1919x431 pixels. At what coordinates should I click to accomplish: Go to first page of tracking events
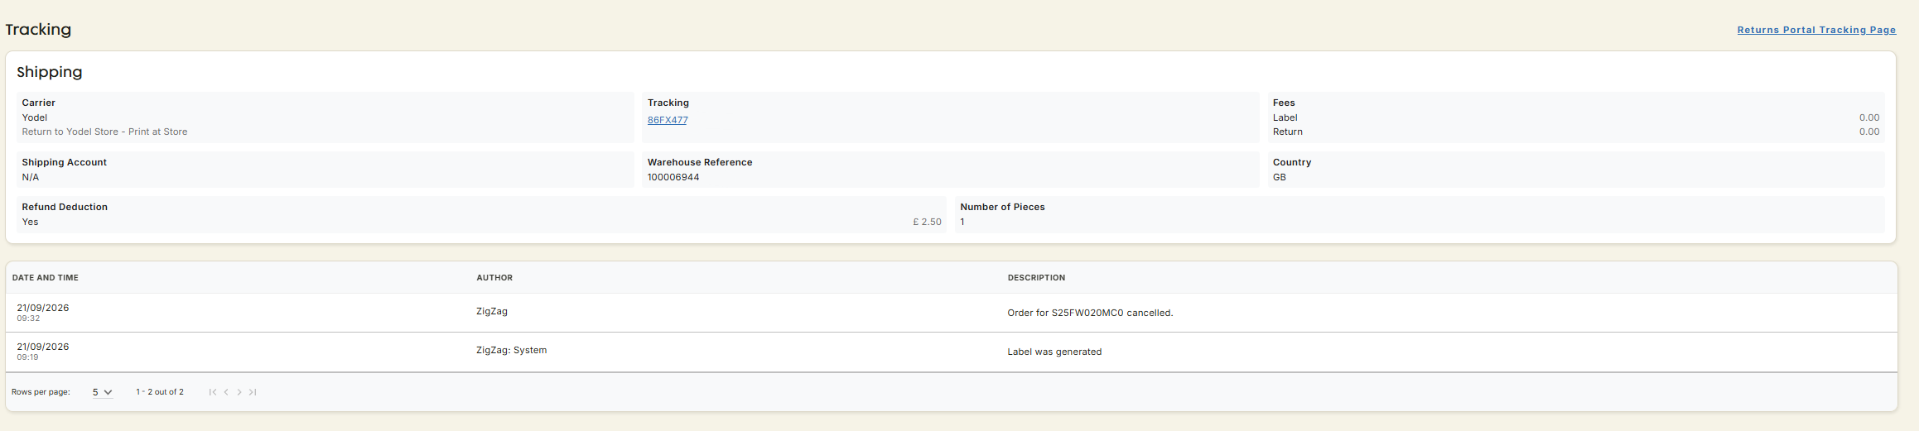(x=213, y=392)
